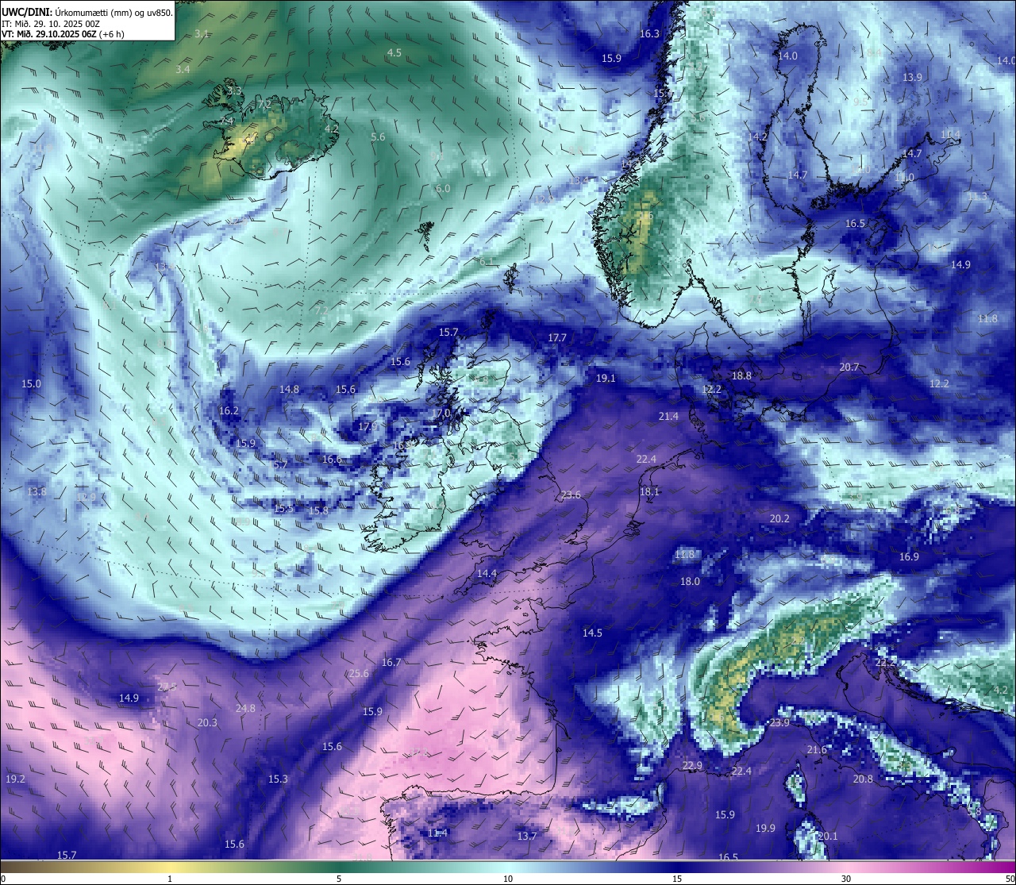Screen dimensions: 1016x885
Task: Click the 22.9 map value
Action: [692, 766]
